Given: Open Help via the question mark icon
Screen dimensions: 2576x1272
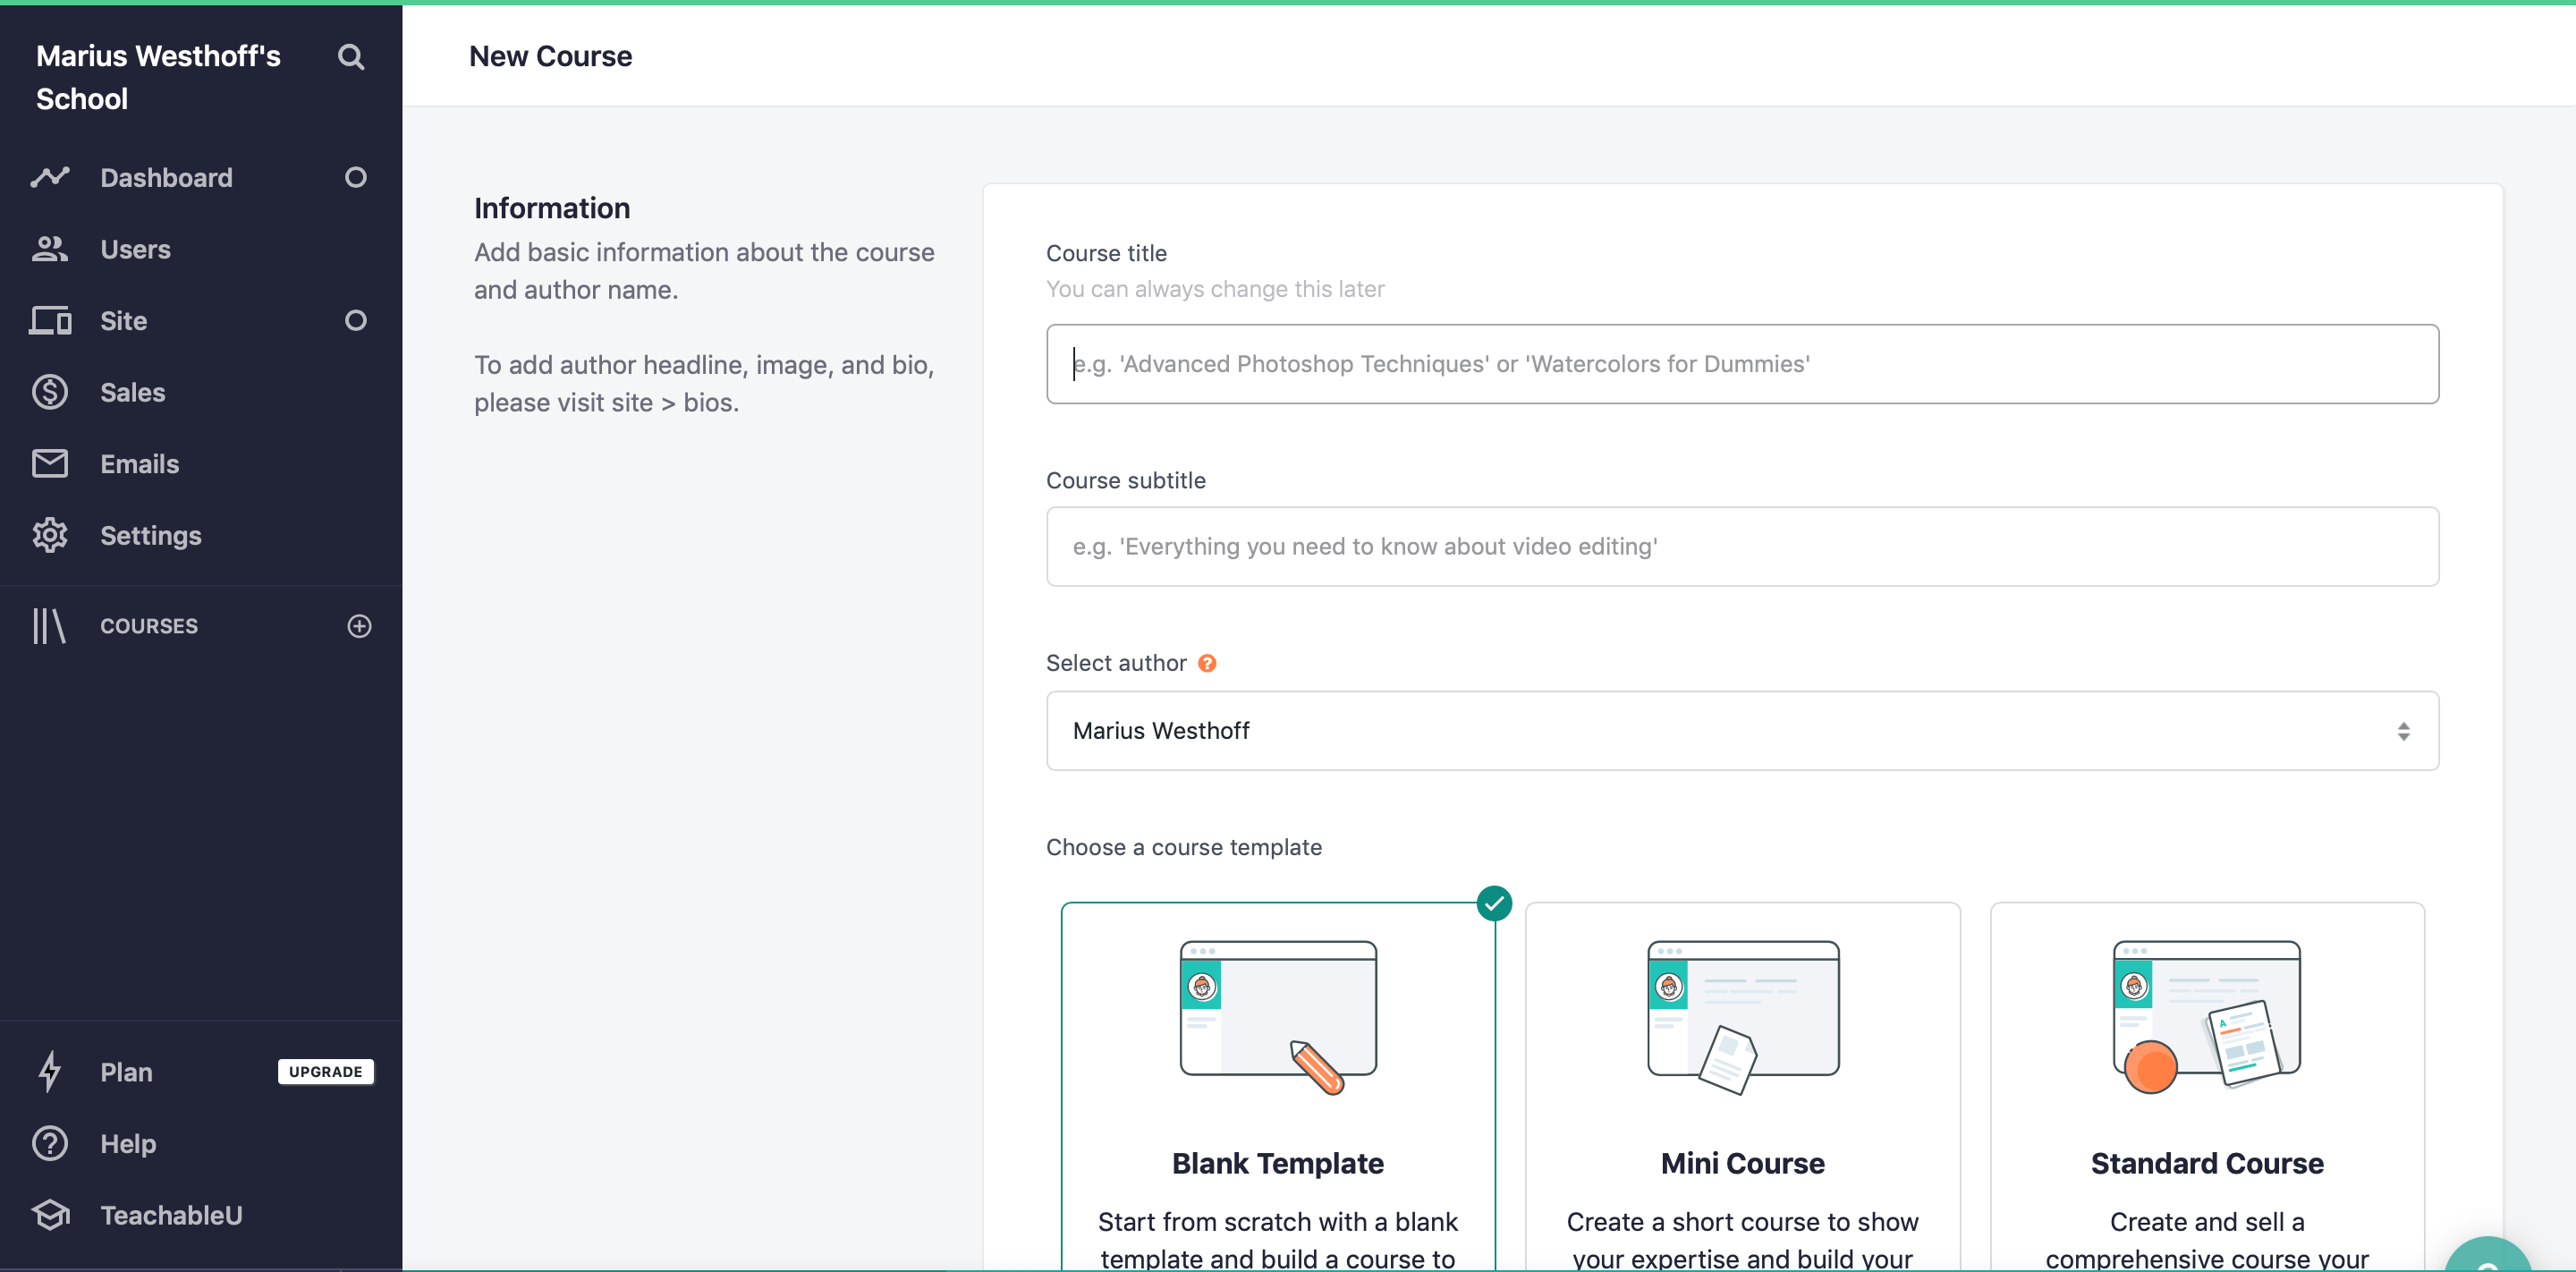Looking at the screenshot, I should (50, 1143).
